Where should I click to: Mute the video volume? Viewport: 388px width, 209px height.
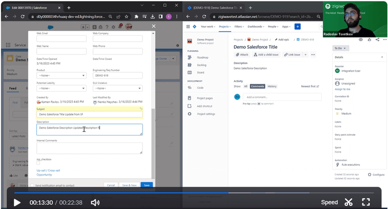coord(95,202)
